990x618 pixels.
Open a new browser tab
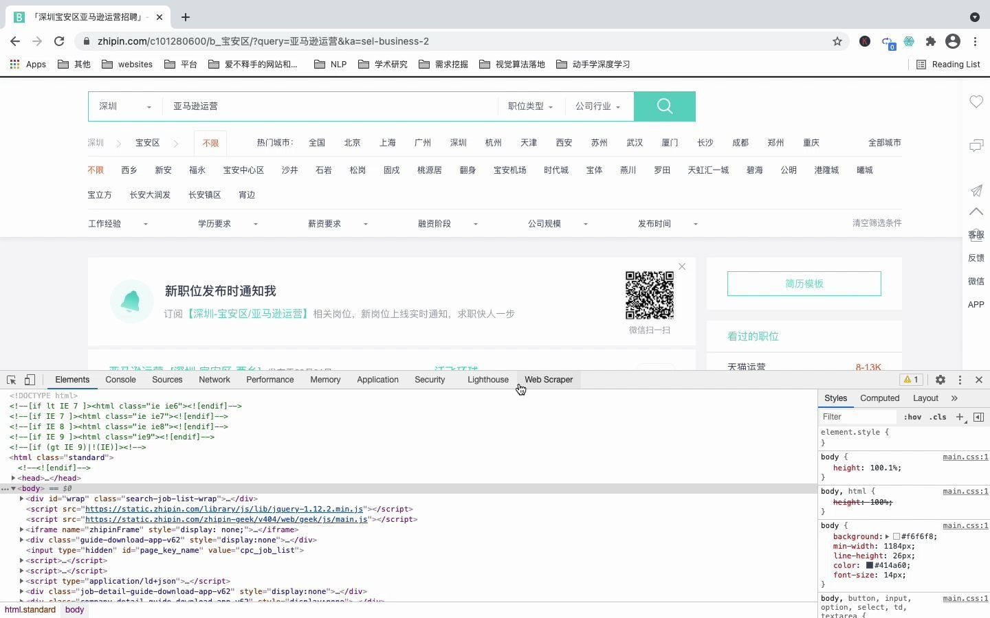185,16
